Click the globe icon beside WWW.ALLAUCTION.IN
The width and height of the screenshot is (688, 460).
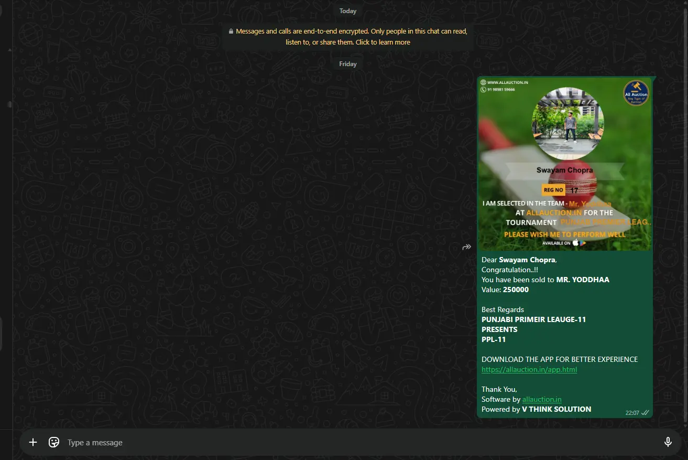[x=483, y=82]
